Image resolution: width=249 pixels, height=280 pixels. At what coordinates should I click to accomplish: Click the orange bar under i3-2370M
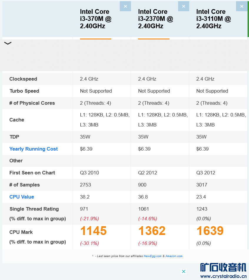[154, 39]
